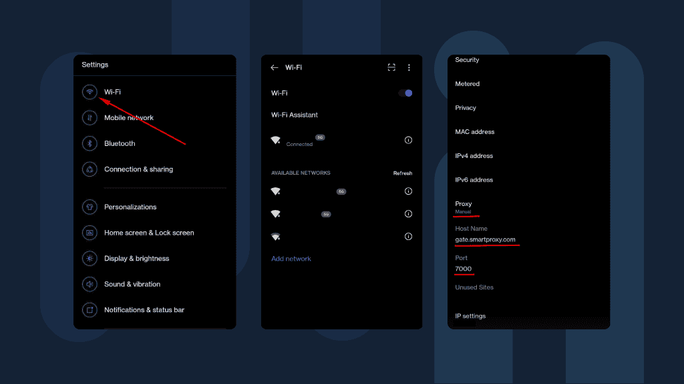The width and height of the screenshot is (684, 384).
Task: Tap the Connection & sharing icon
Action: 90,169
